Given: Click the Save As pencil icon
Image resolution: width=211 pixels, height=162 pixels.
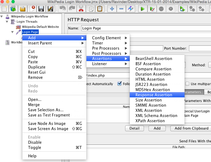Looking at the screenshot, I should click(50, 9).
